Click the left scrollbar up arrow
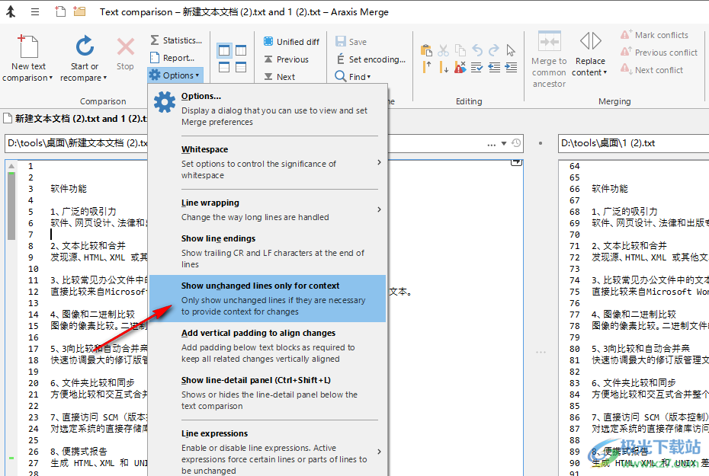This screenshot has height=476, width=709. click(x=11, y=166)
